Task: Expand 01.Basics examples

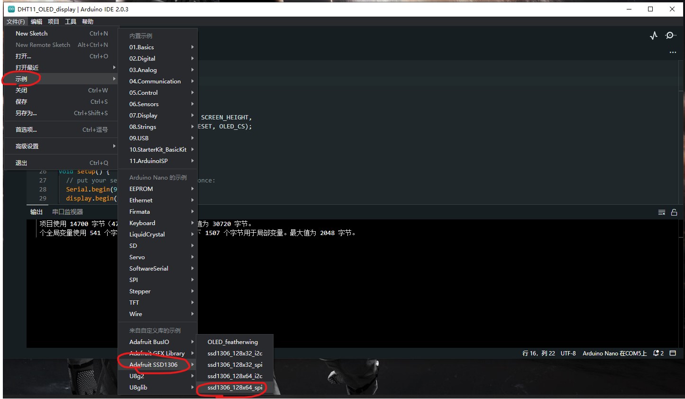Action: pos(157,47)
